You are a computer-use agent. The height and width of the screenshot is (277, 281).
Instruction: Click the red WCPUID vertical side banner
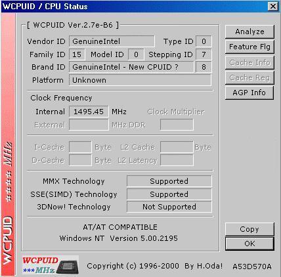click(9, 144)
